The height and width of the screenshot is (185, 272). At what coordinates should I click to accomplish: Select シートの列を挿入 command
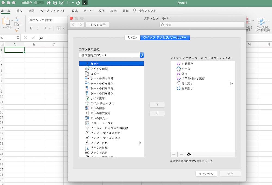click(x=111, y=93)
